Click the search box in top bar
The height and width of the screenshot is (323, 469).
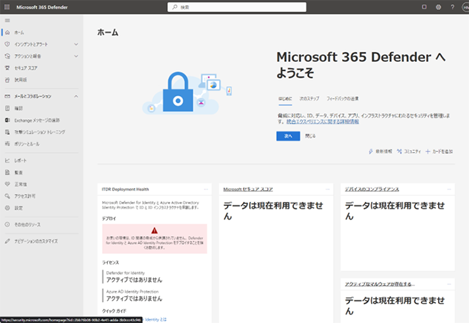(237, 7)
